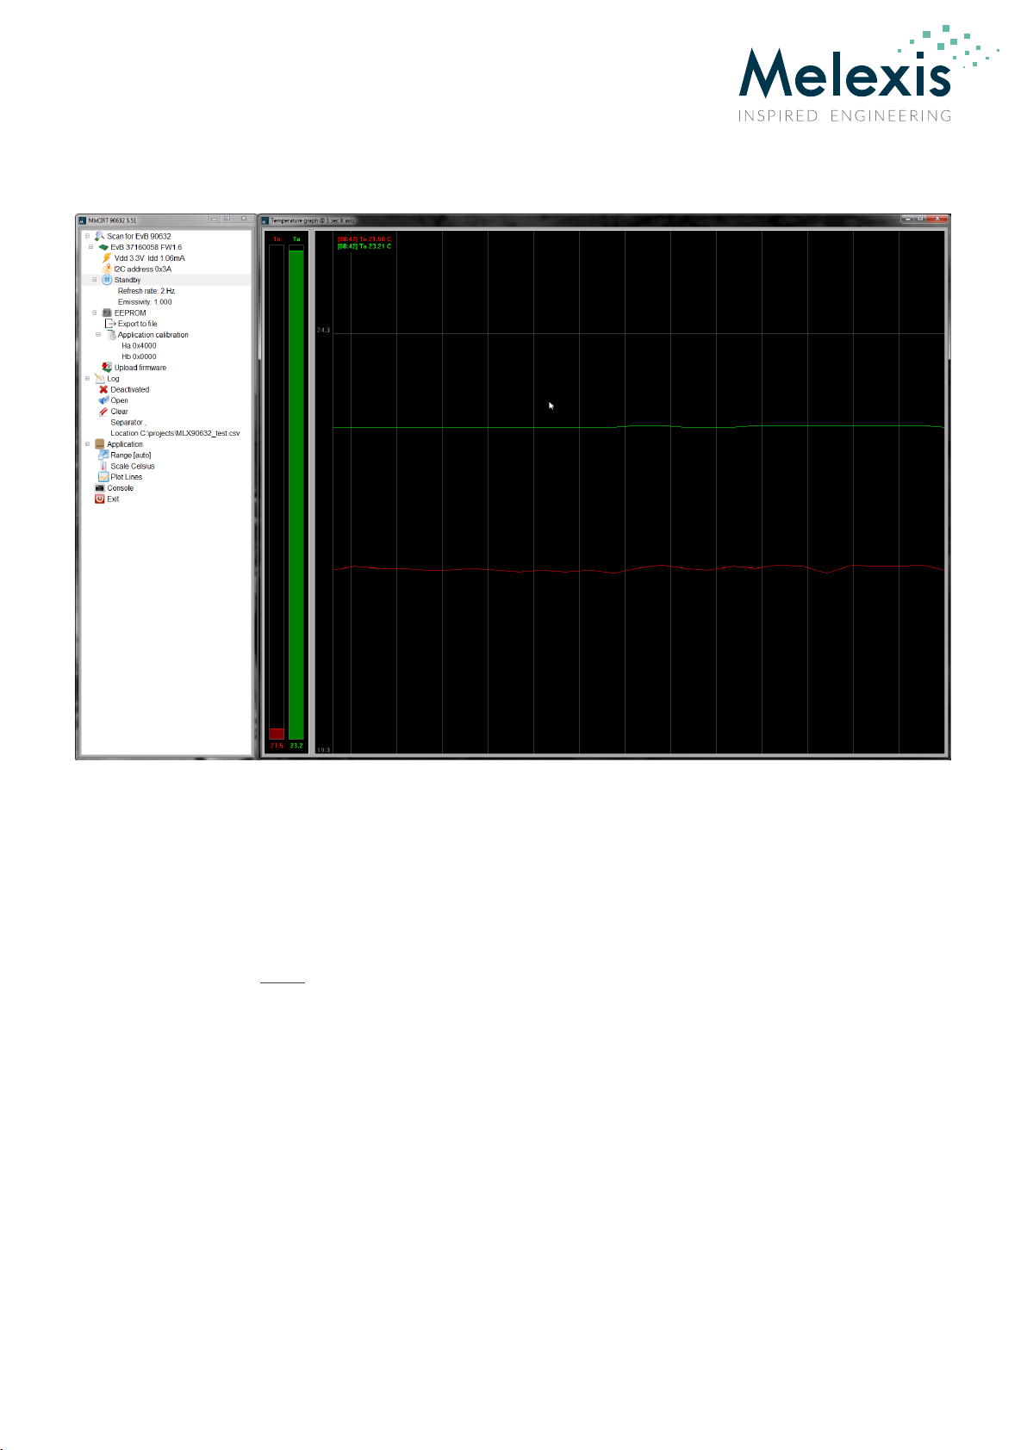Click the red To temperature bar

pos(277,733)
